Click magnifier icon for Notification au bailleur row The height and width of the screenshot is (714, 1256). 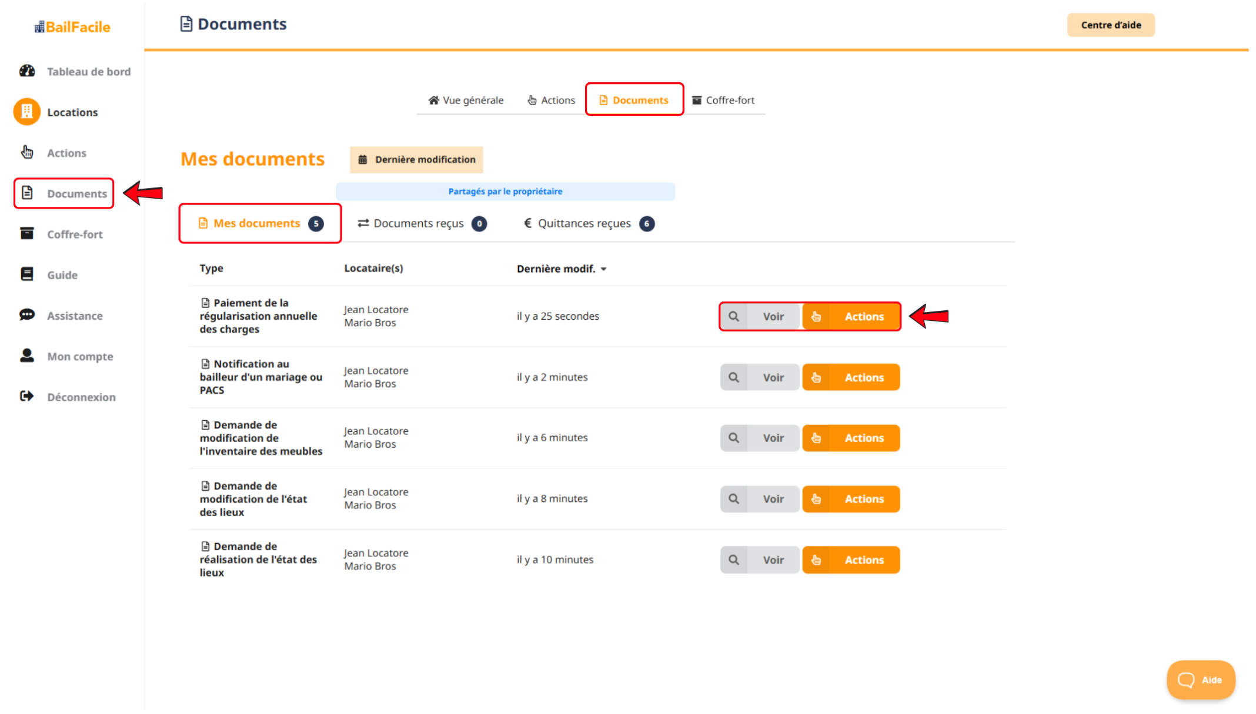click(733, 378)
